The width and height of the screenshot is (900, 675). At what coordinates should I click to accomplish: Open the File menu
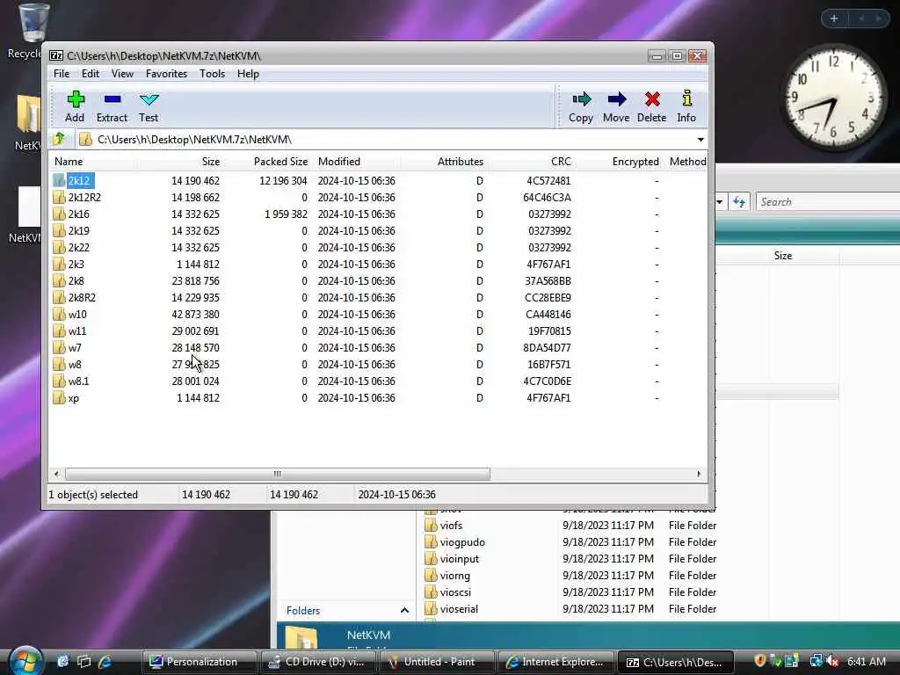(62, 74)
